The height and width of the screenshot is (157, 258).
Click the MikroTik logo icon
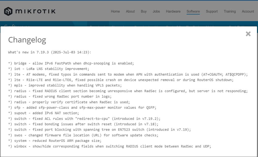pos(8,11)
